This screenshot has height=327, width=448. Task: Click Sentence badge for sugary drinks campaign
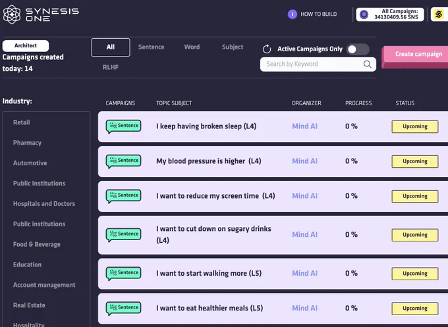(123, 234)
